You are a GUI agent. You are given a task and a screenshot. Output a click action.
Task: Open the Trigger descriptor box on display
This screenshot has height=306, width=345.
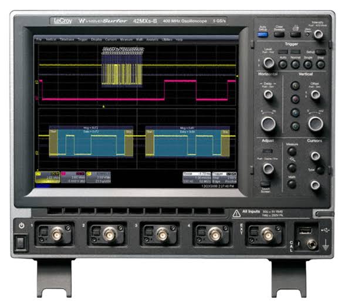[224, 178]
